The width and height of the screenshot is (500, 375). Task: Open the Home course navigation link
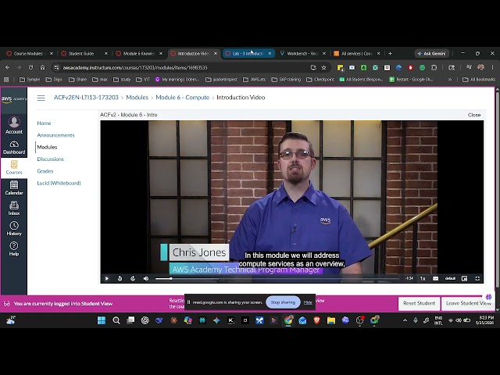(x=44, y=123)
